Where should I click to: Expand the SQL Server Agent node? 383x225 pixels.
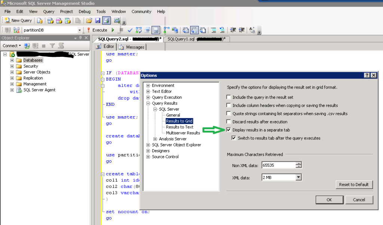[x=12, y=90]
